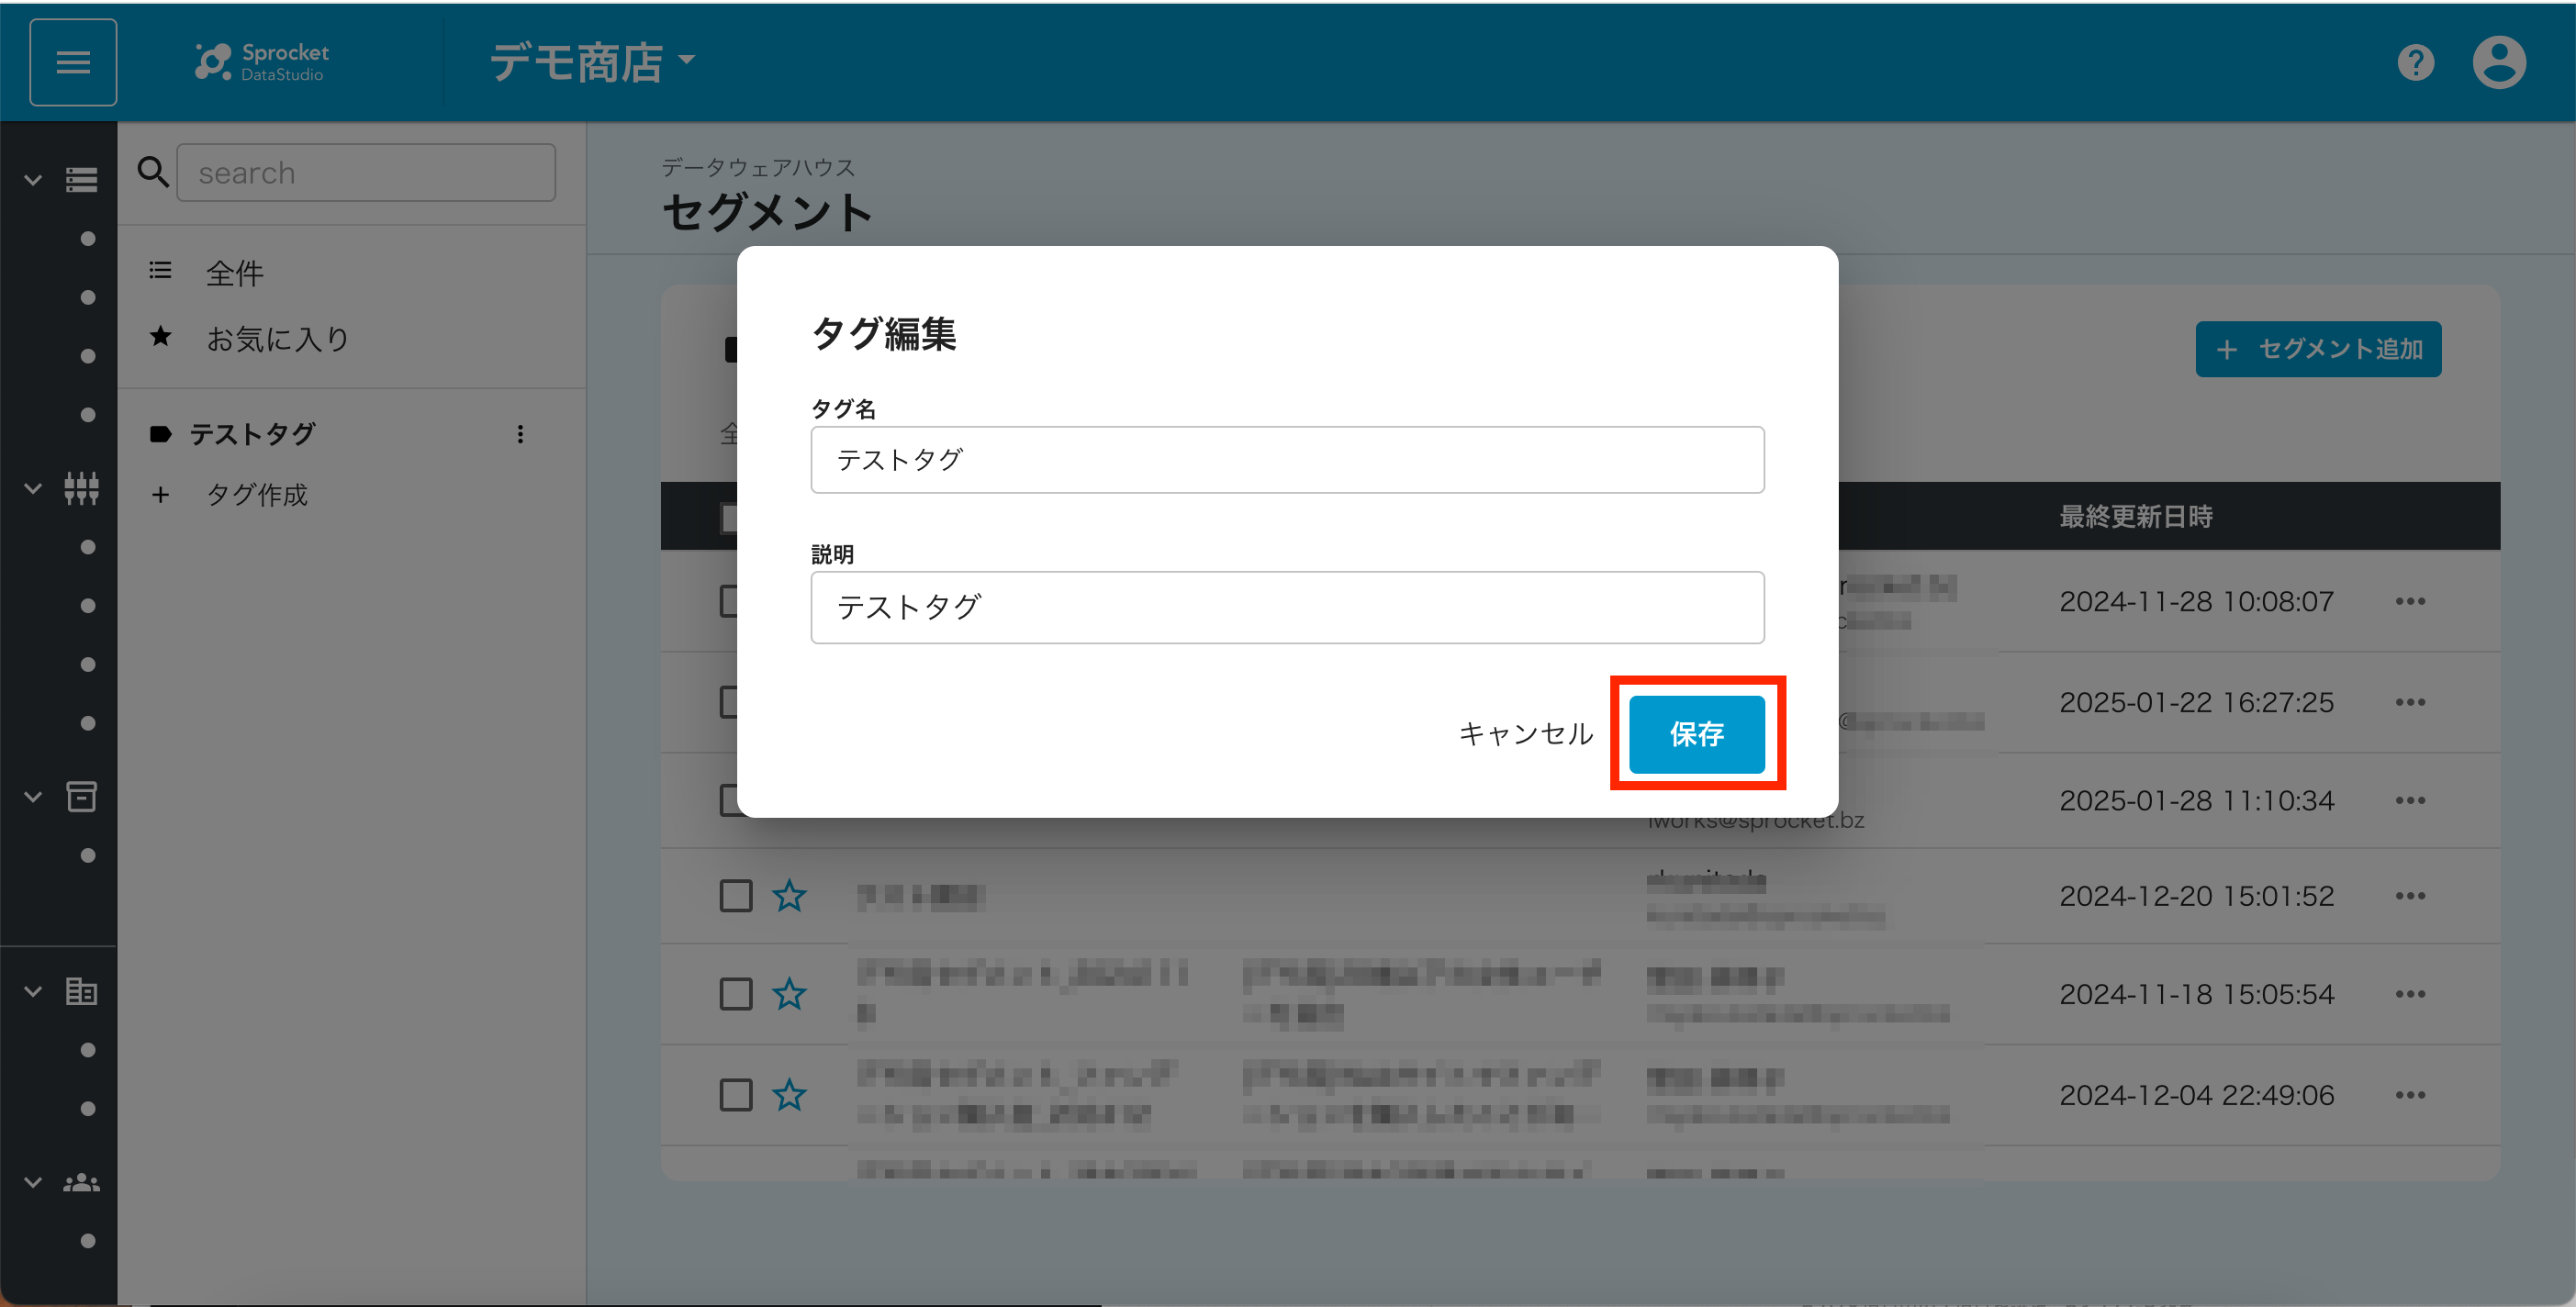Open テストタグ three-dot options menu
Screen dimensions: 2576x1307
coord(520,434)
